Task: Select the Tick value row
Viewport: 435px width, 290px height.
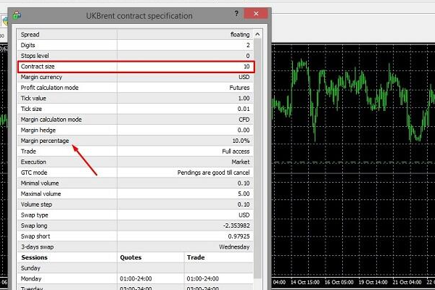Action: [136, 98]
